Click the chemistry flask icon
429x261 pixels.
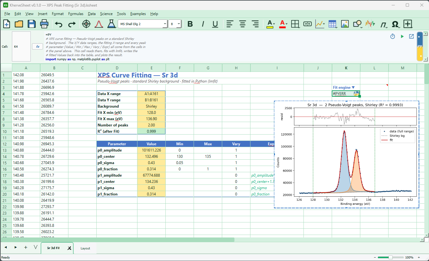[x=111, y=24]
